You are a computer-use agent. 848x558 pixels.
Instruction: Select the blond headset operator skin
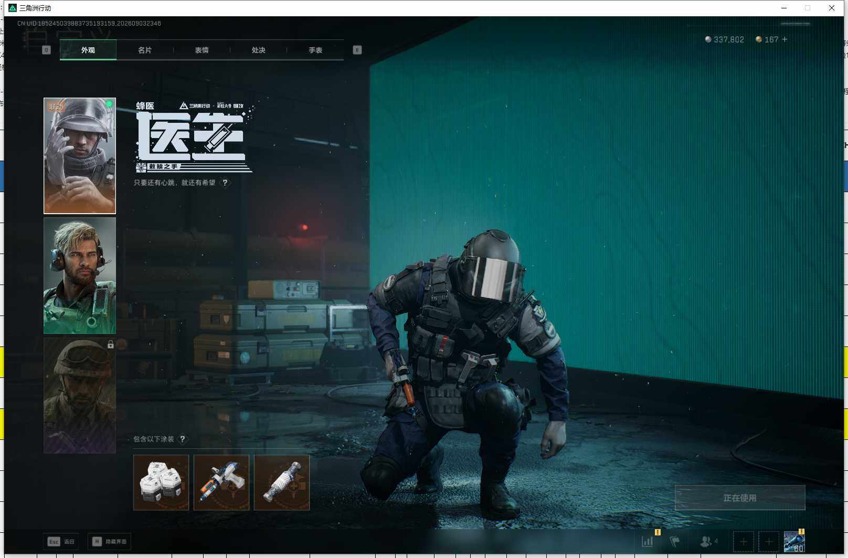click(80, 276)
